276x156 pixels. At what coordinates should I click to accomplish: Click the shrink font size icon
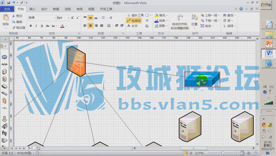point(78,17)
